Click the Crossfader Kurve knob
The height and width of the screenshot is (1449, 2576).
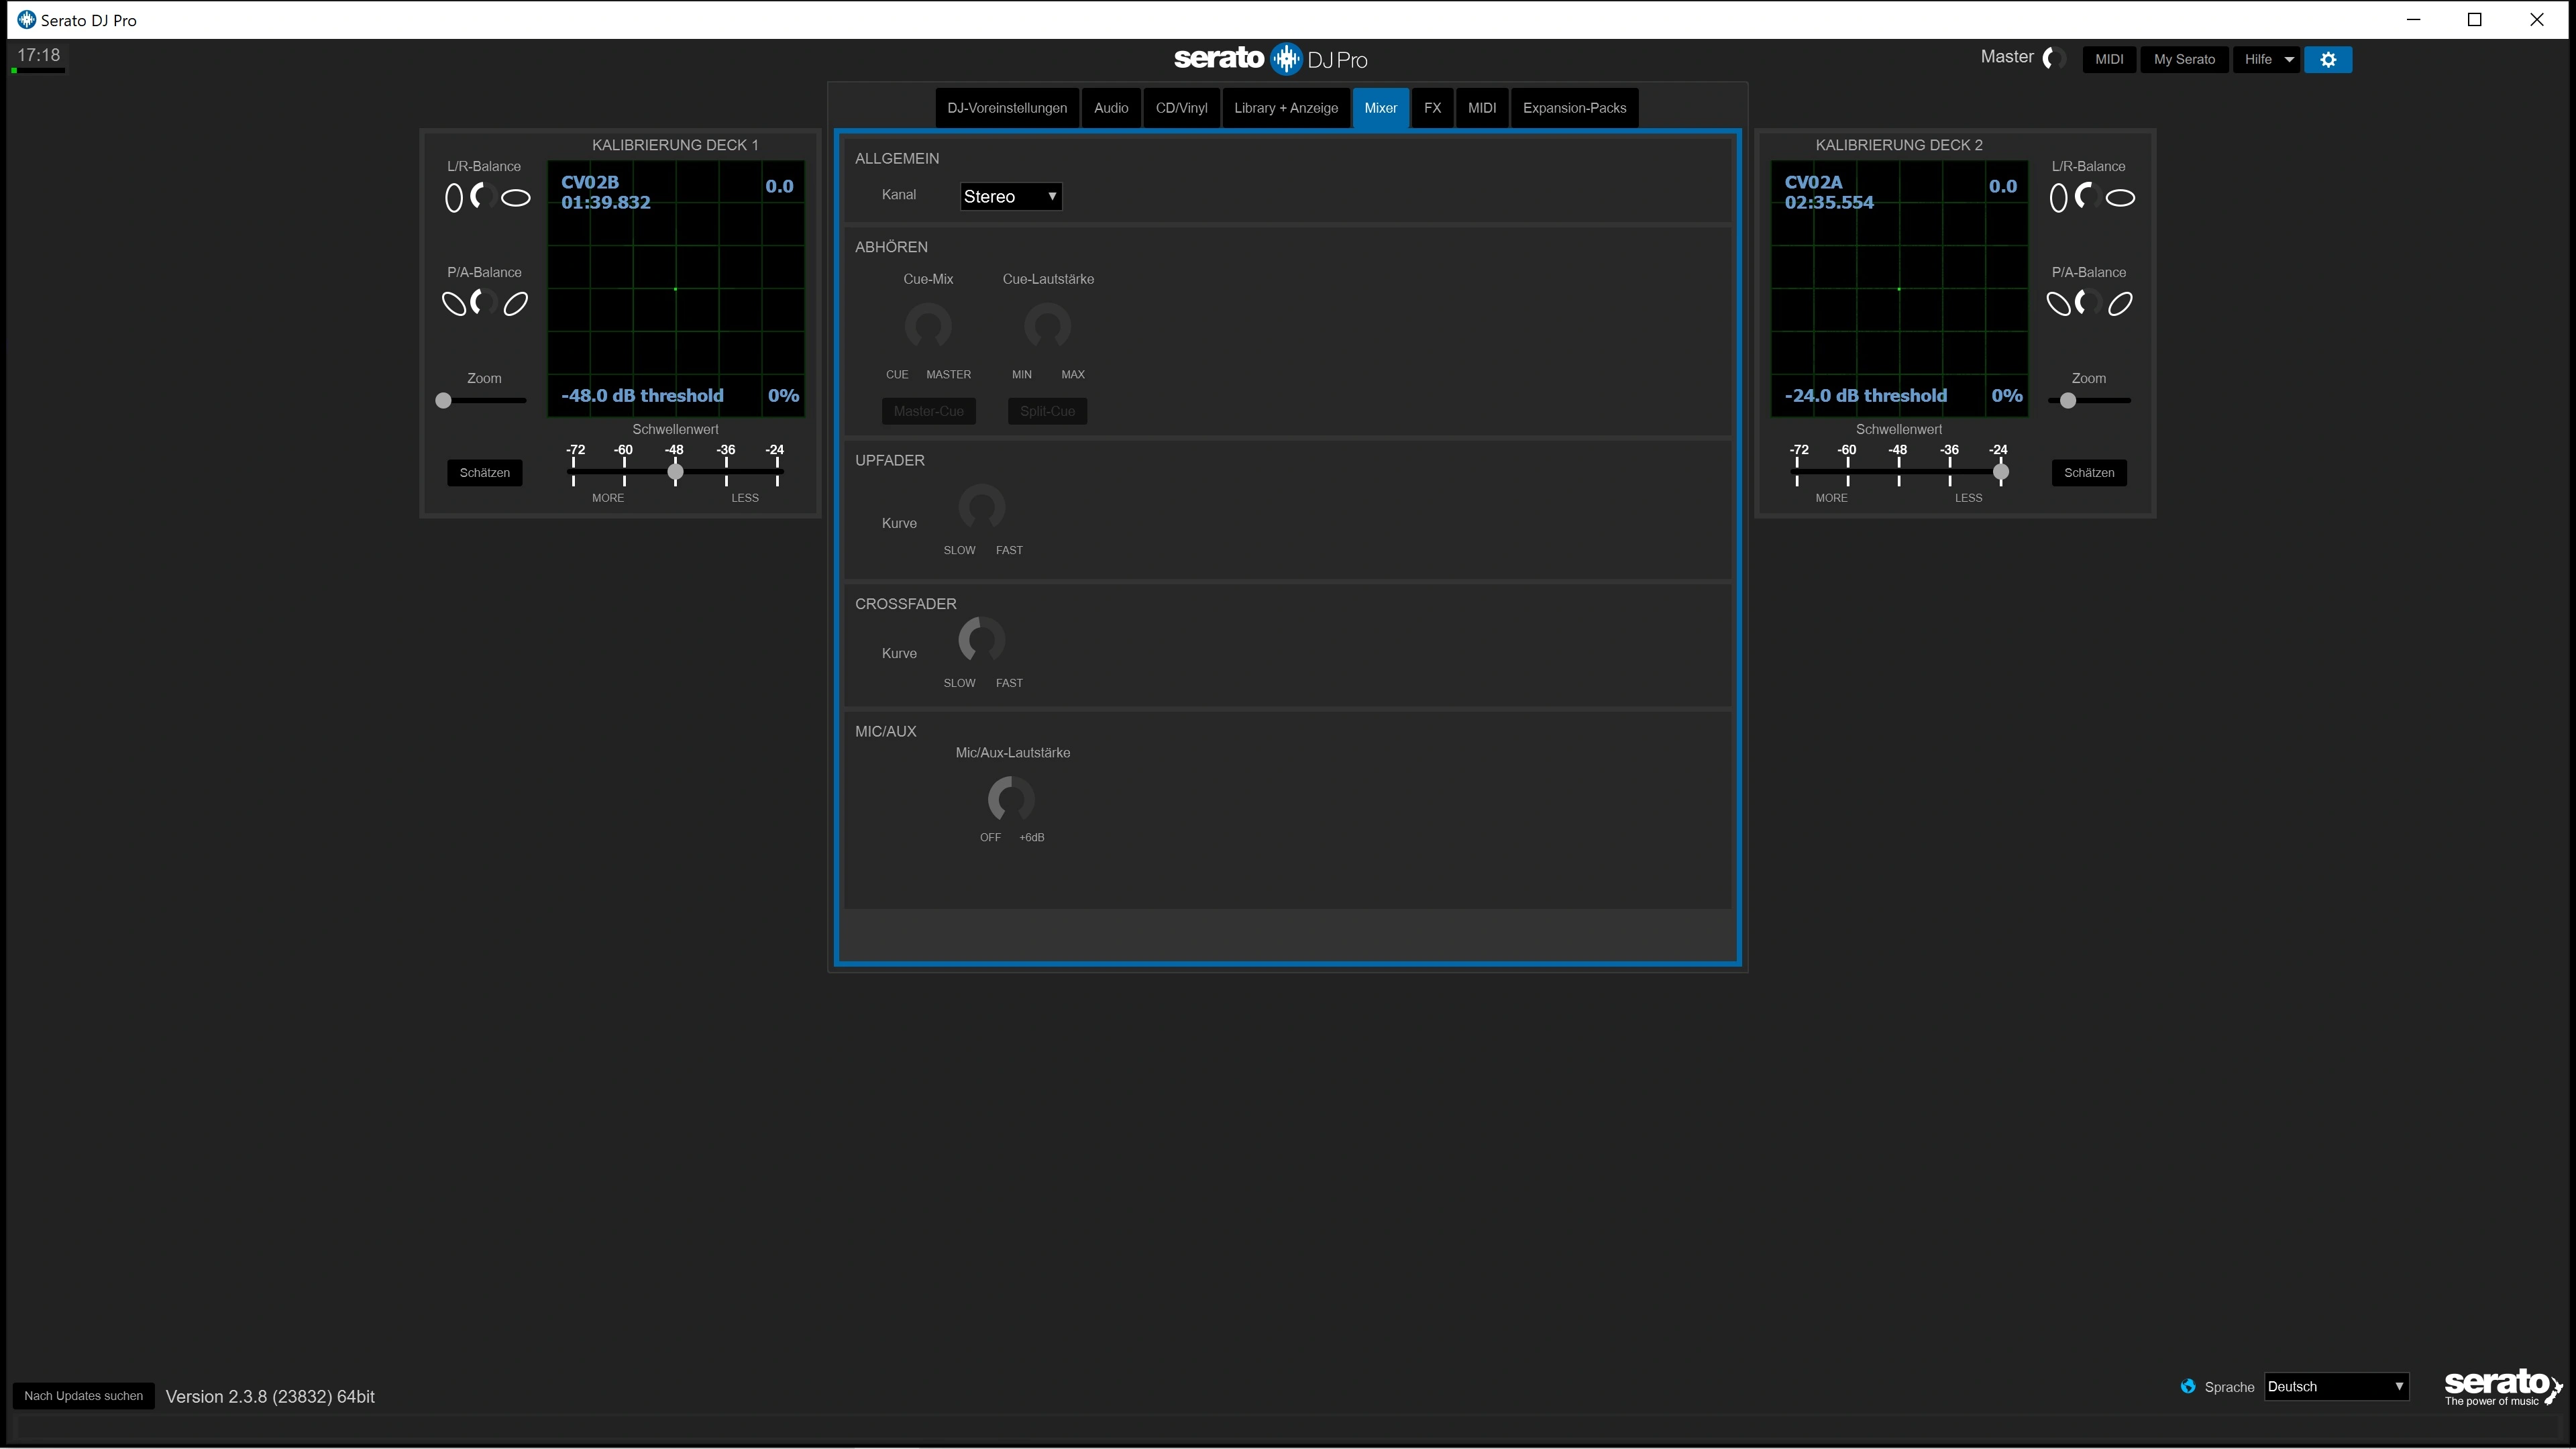[981, 640]
